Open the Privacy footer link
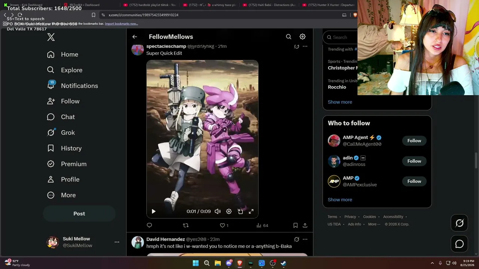 point(350,217)
